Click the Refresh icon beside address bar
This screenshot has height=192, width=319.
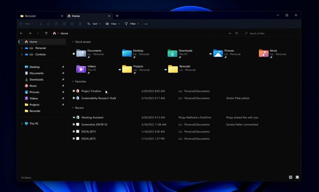236,33
